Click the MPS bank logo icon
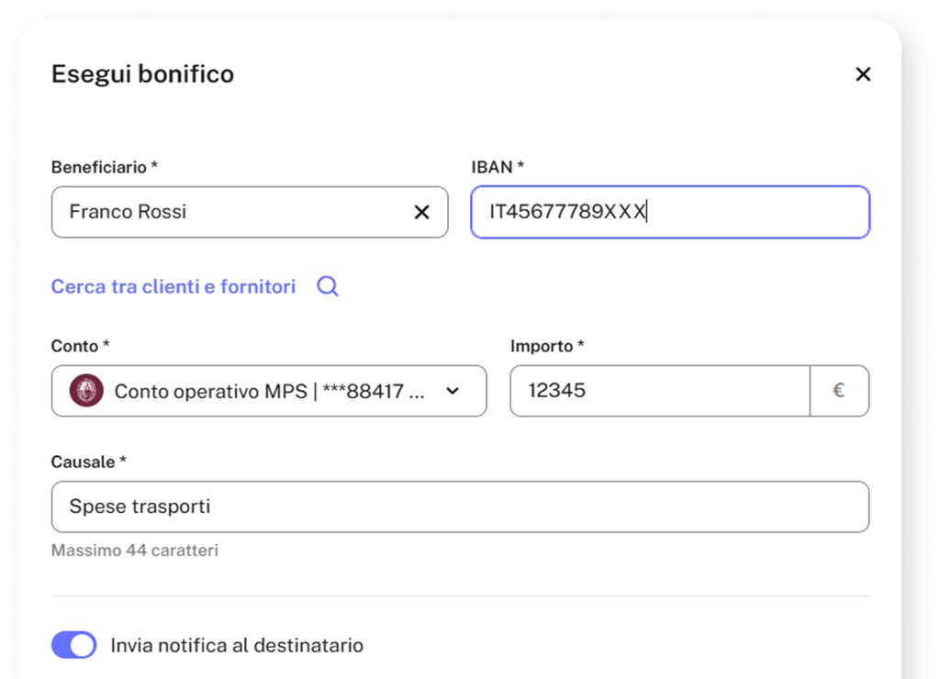This screenshot has width=940, height=679. click(x=86, y=391)
